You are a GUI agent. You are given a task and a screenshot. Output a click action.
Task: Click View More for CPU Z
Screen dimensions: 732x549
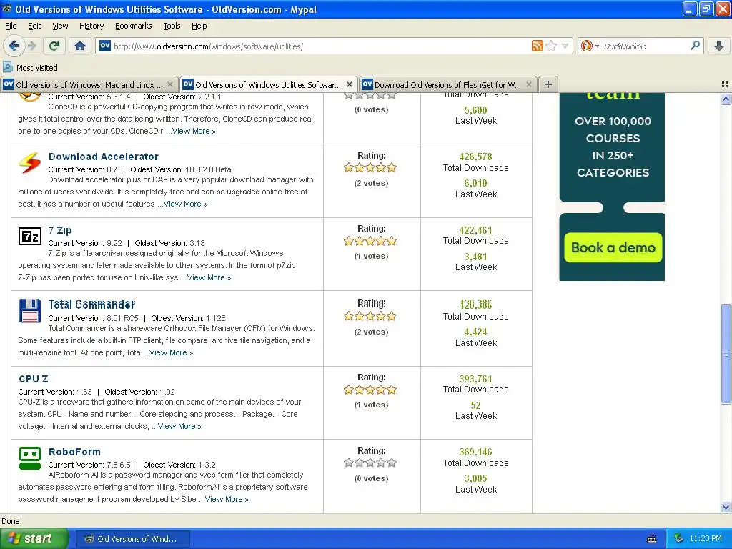coord(179,426)
